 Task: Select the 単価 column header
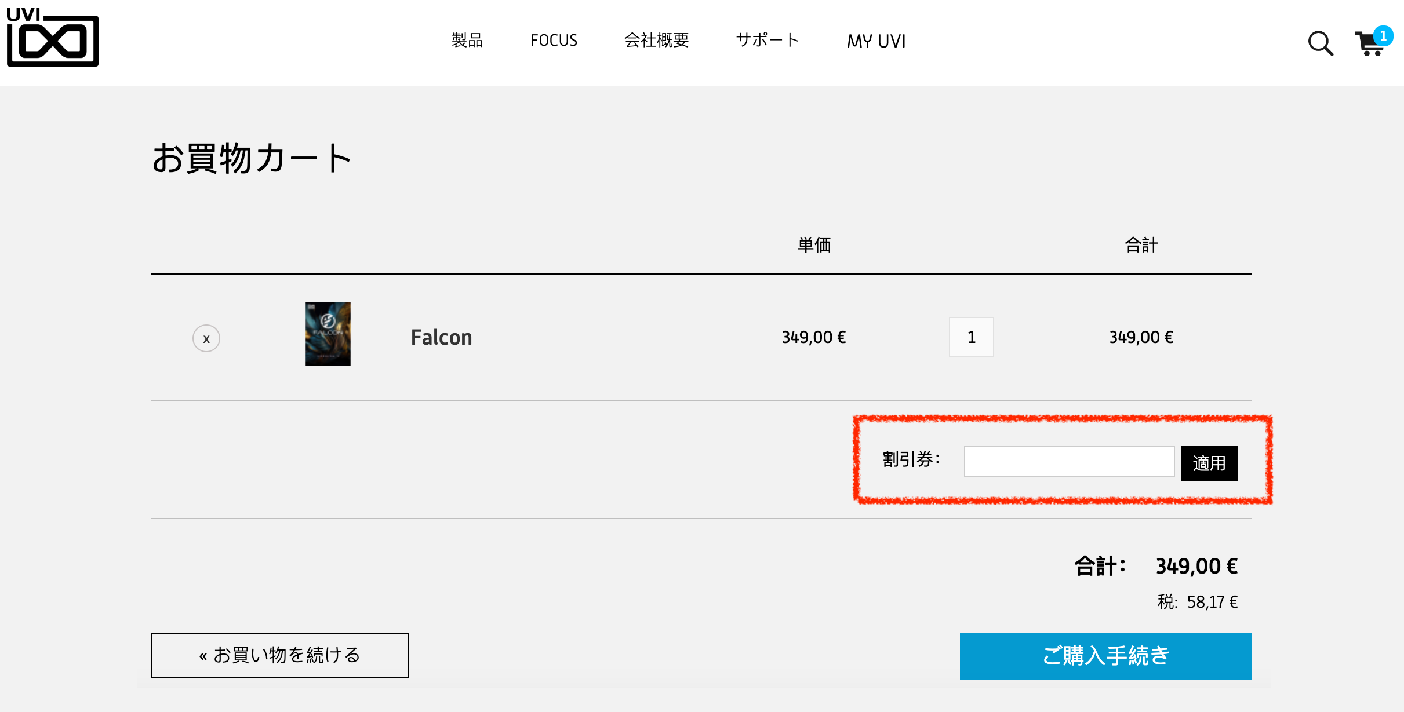(x=814, y=245)
